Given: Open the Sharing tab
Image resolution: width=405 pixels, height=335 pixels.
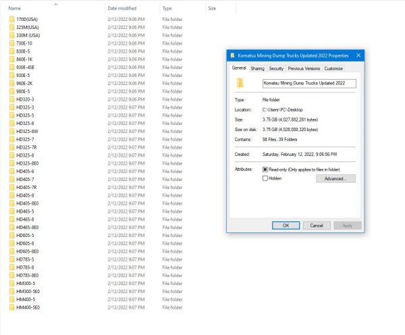Looking at the screenshot, I should click(x=258, y=68).
